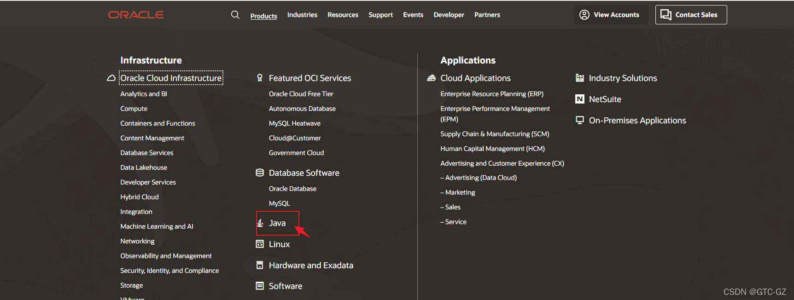
Task: Open the Partners menu
Action: (x=487, y=15)
